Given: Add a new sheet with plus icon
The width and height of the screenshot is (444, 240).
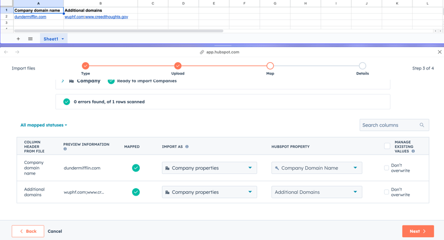Looking at the screenshot, I should (x=18, y=39).
